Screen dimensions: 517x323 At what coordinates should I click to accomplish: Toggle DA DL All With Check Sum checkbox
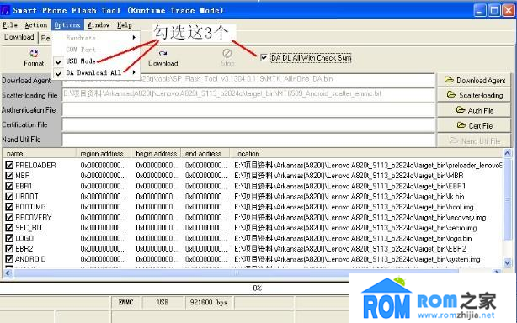264,58
